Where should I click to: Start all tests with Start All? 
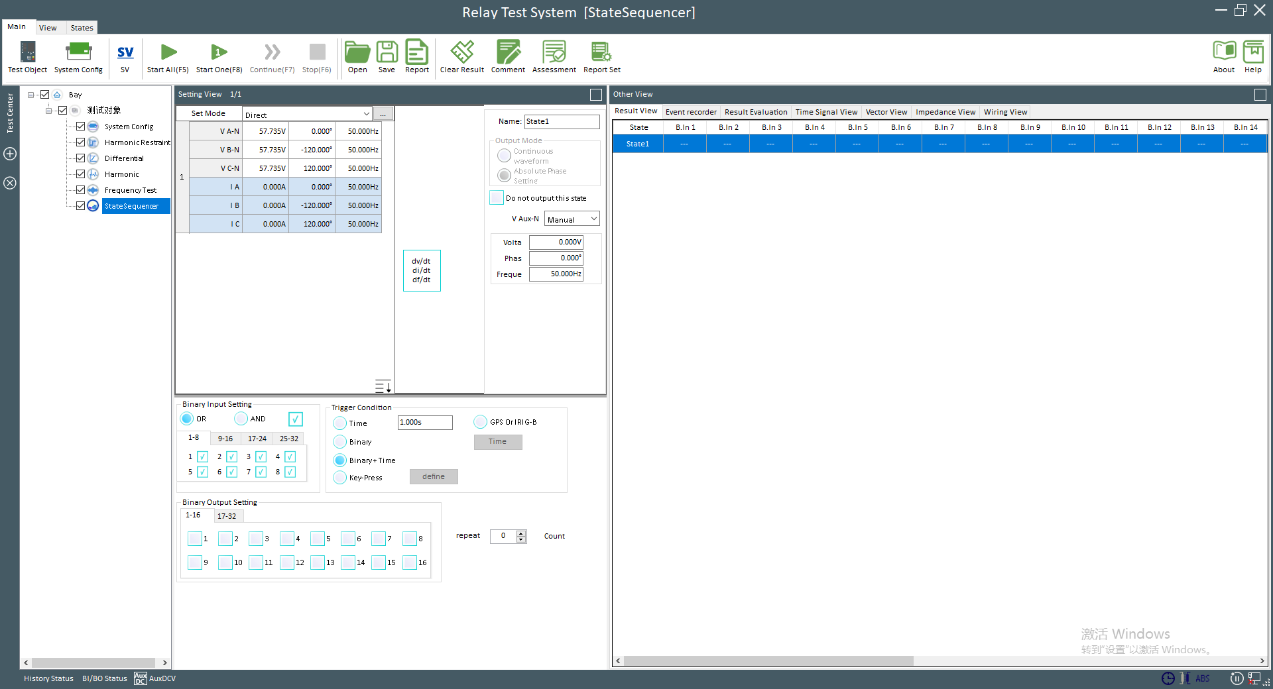[x=168, y=57]
